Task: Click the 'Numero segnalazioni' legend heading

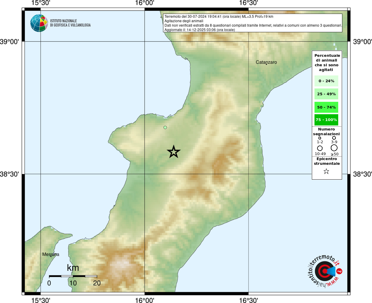Action: tap(326, 132)
